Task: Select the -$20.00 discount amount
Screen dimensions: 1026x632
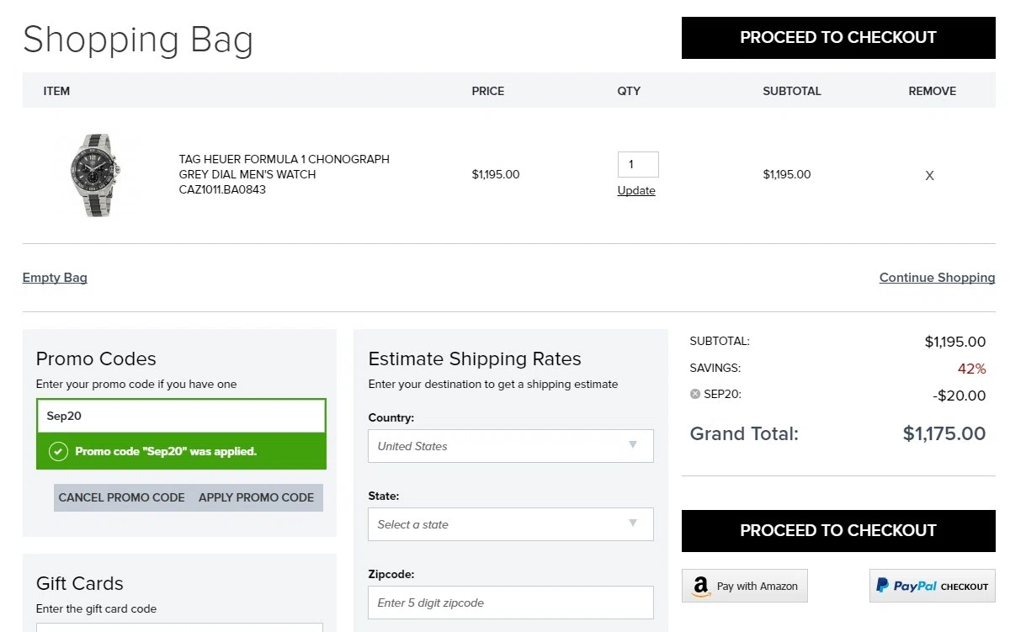Action: point(960,396)
